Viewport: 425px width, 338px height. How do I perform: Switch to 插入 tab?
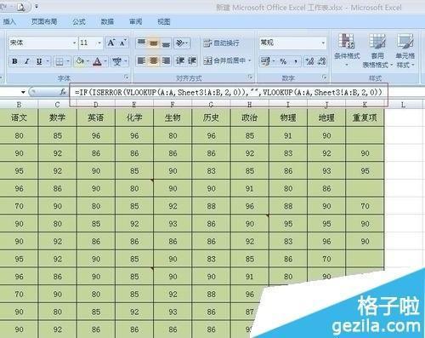[x=9, y=21]
